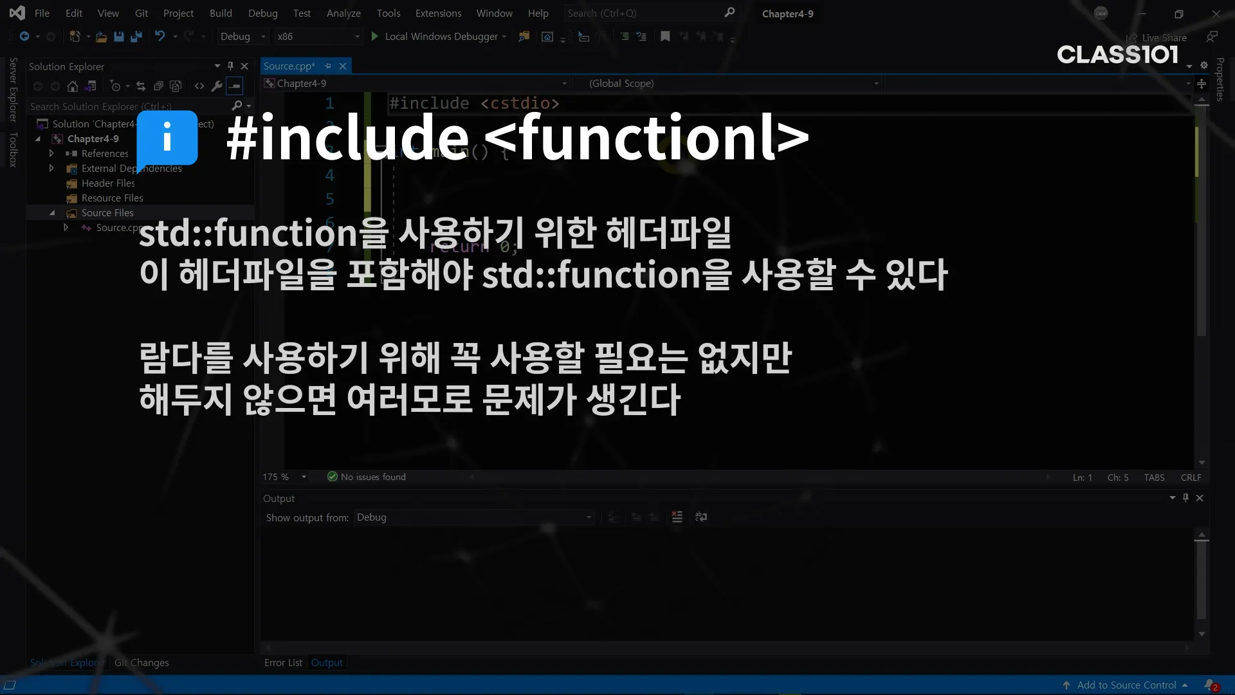
Task: Toggle pin on Source.cpp tab
Action: coord(328,66)
